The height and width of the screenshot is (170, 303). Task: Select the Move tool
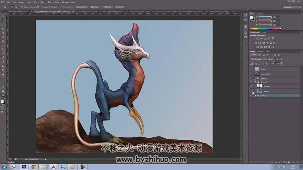[x=3, y=16]
